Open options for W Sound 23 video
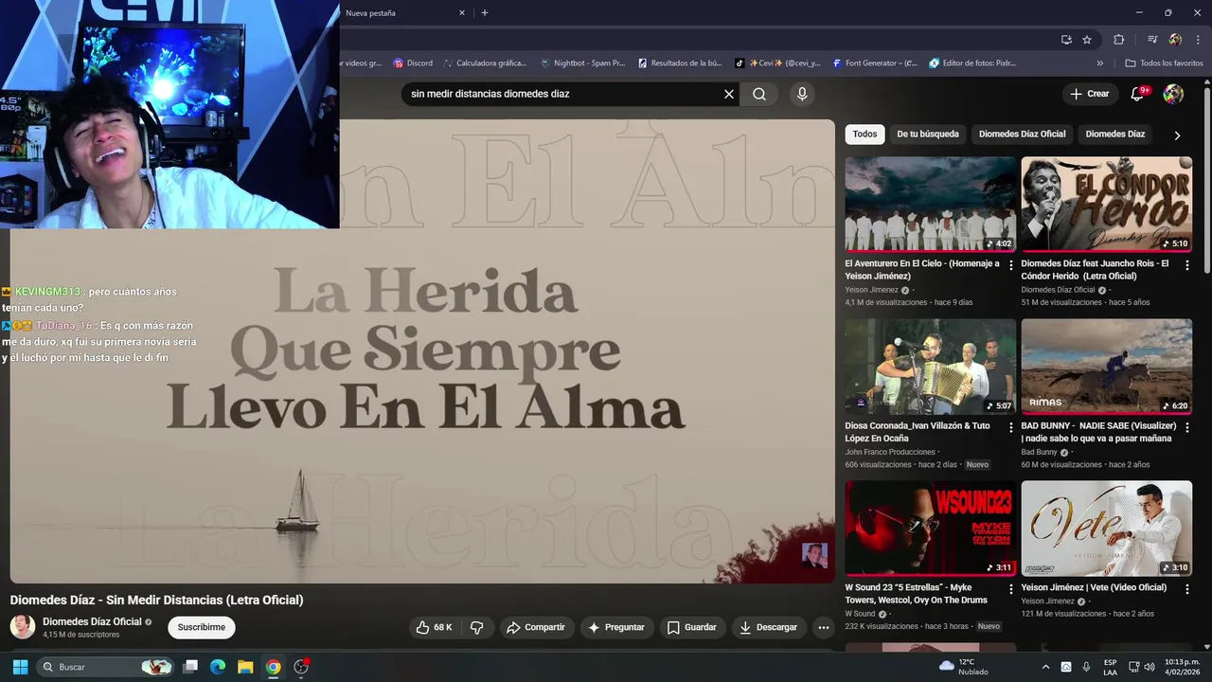This screenshot has width=1212, height=682. (x=1011, y=589)
